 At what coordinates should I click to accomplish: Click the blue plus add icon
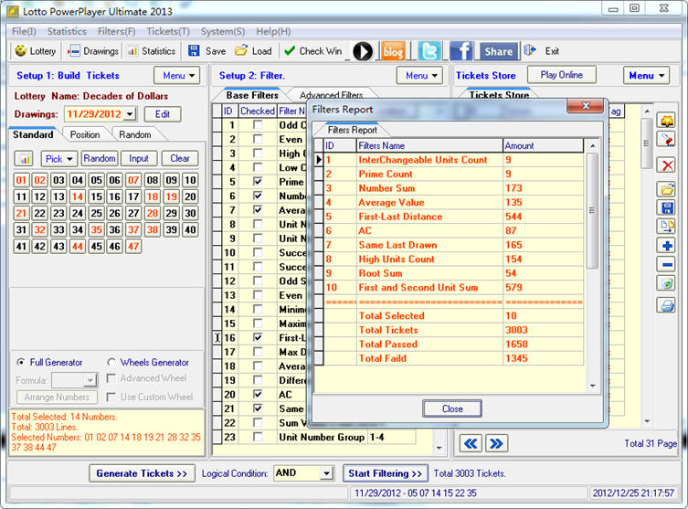[667, 245]
